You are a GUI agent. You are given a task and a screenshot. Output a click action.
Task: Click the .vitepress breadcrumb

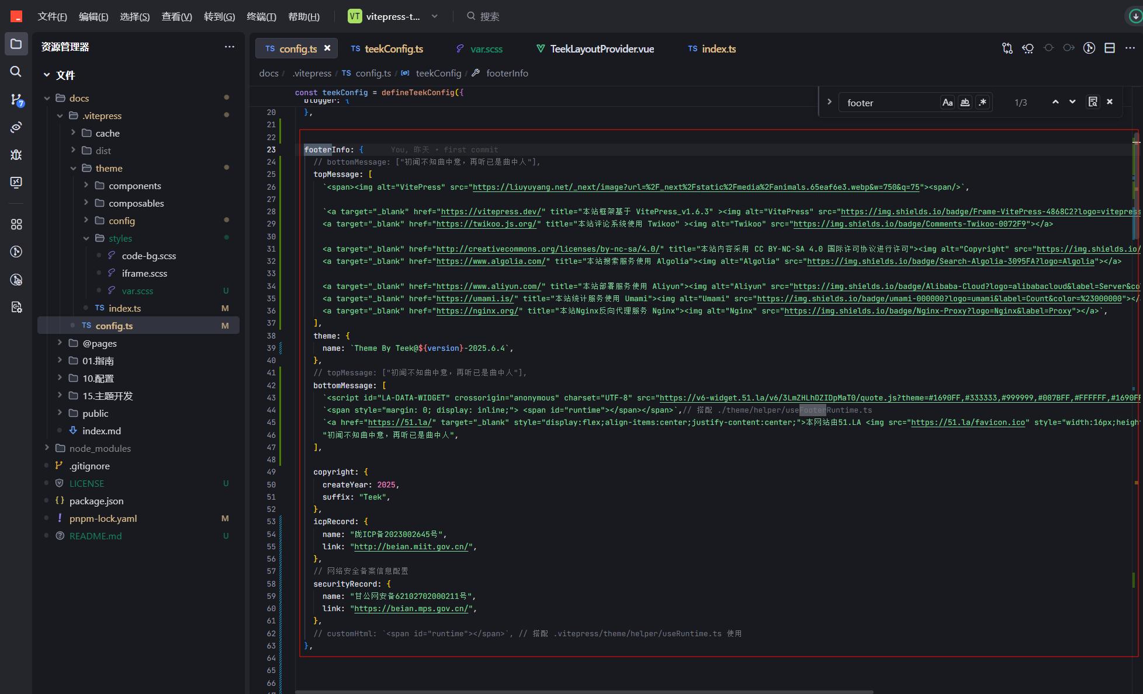pyautogui.click(x=312, y=73)
